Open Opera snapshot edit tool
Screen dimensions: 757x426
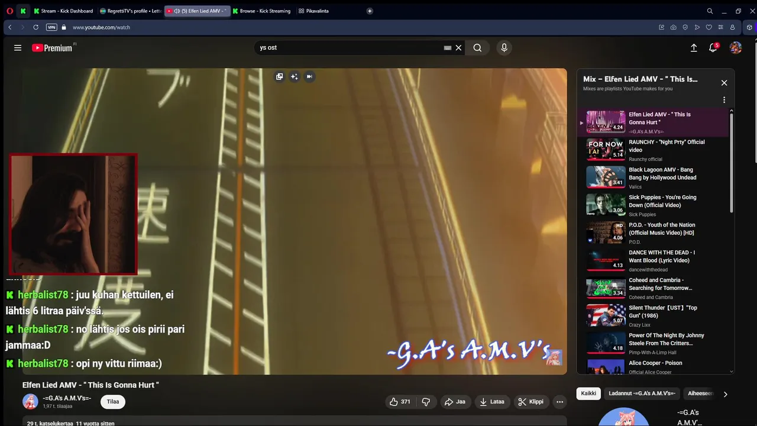[661, 27]
